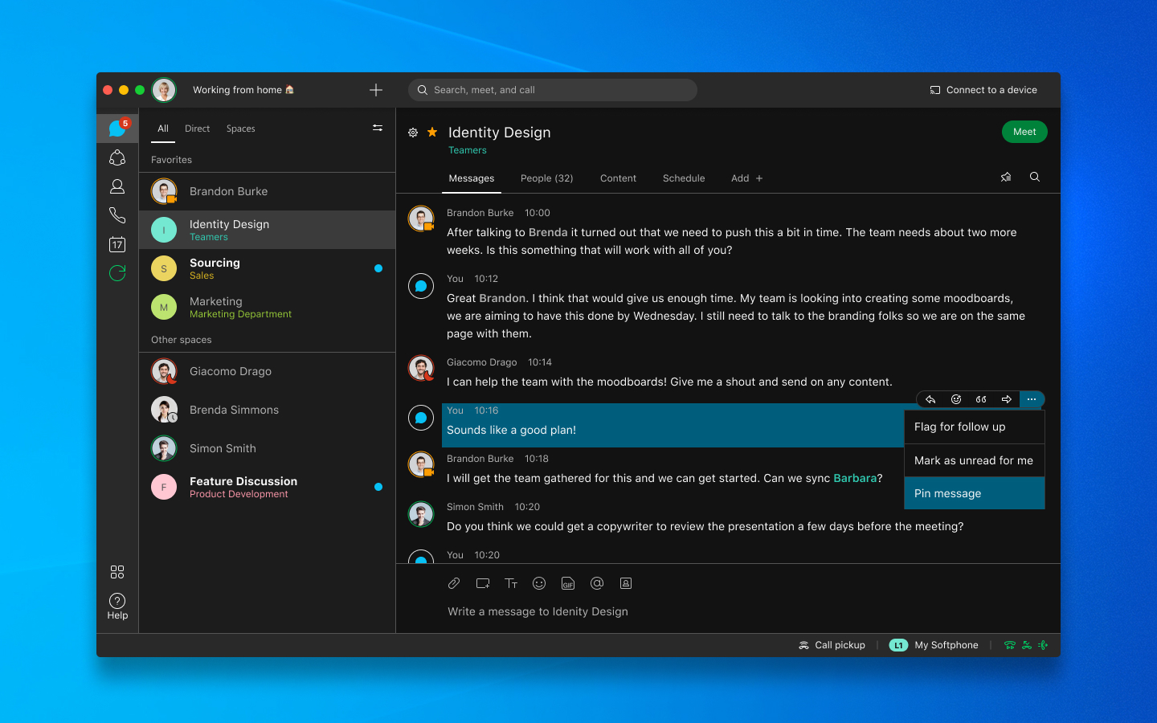Click the Barbara mention in the message
The image size is (1157, 723).
tap(855, 478)
